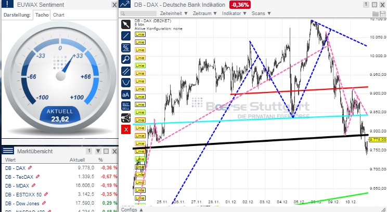Open the Zeiteinheit dropdown
387x212 pixels.
click(x=174, y=14)
